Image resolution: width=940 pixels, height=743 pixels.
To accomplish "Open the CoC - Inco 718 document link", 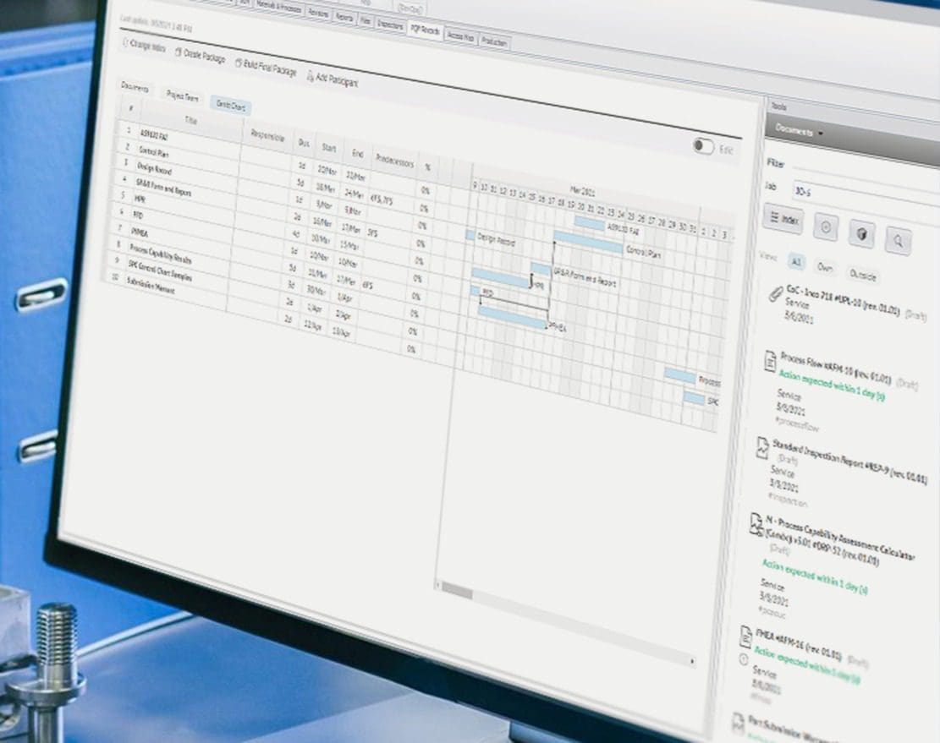I will [x=843, y=300].
